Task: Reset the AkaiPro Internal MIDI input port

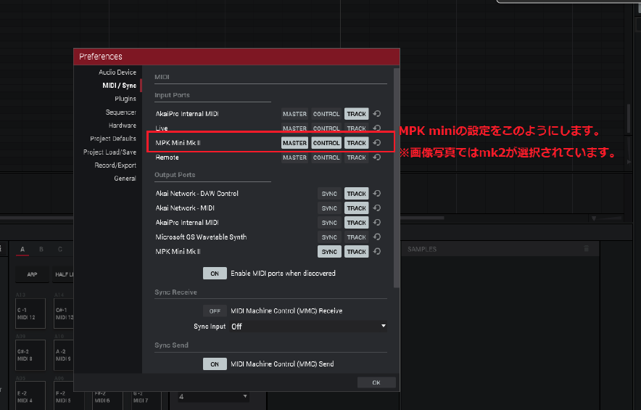Action: 377,114
